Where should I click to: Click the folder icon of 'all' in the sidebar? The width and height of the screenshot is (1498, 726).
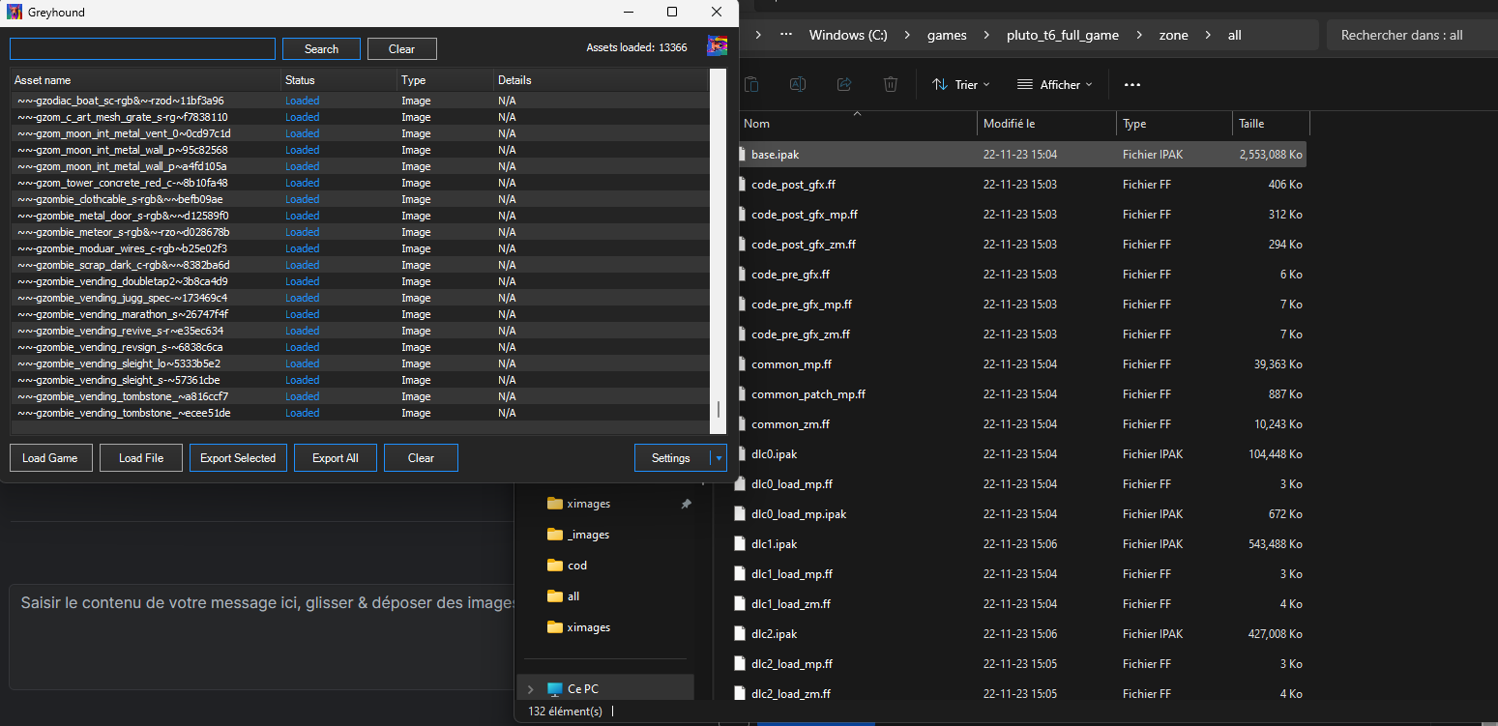554,595
